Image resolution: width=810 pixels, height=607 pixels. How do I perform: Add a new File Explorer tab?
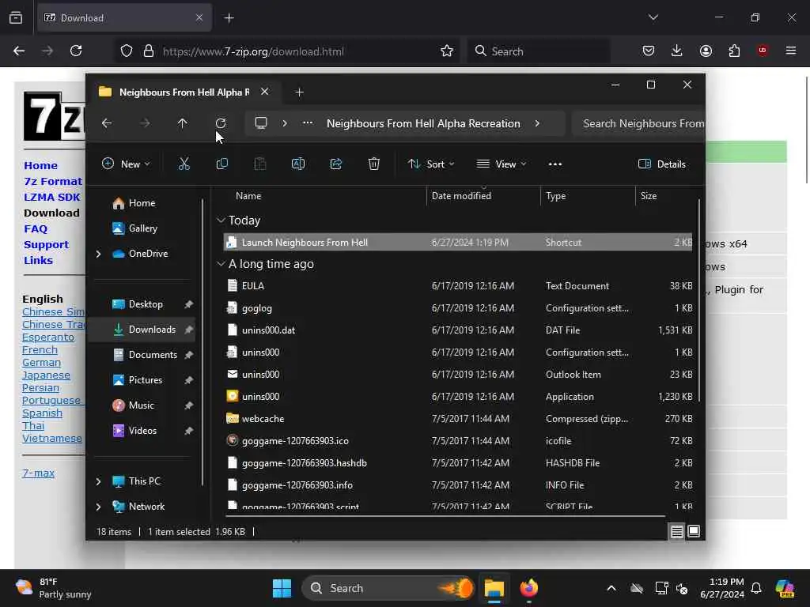tap(299, 92)
